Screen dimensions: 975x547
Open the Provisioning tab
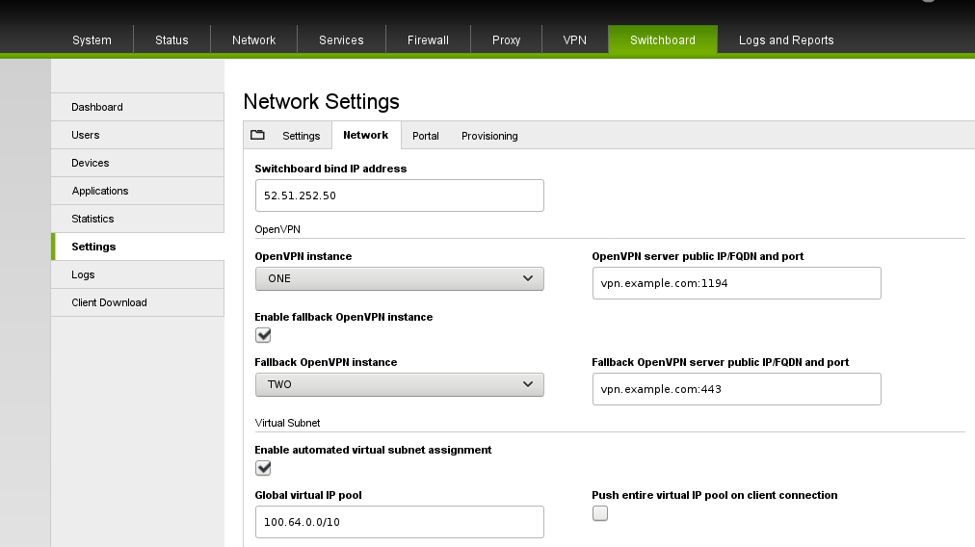pyautogui.click(x=489, y=136)
